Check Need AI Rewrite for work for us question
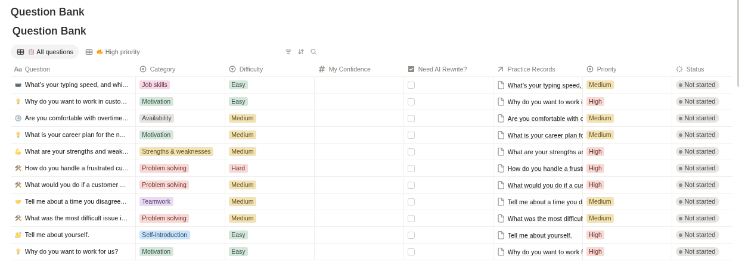Screen dimensions: 739x268 [411, 252]
